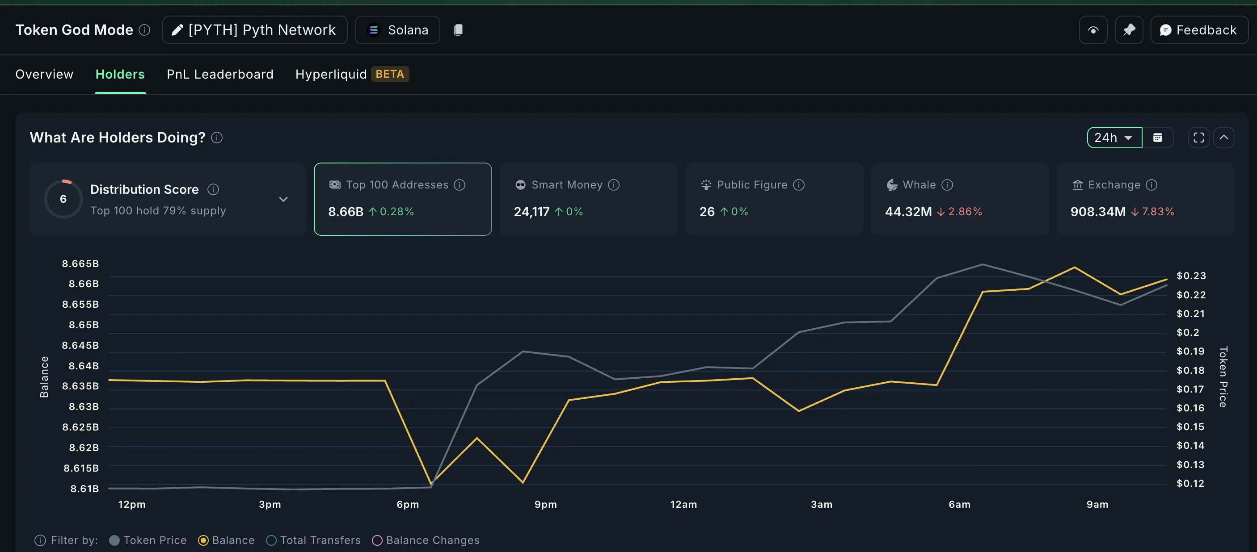Screen dimensions: 1257x552
Task: Click the Feedback button
Action: 1199,30
